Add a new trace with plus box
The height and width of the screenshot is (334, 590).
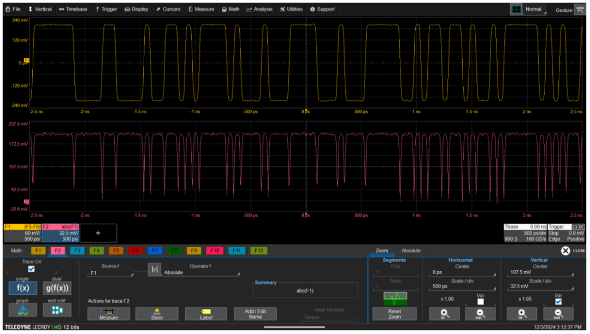click(98, 233)
